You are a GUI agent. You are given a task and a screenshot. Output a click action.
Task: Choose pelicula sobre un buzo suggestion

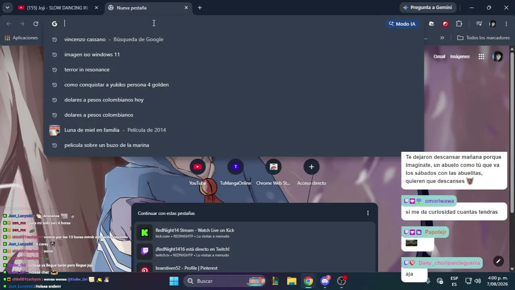[234, 145]
